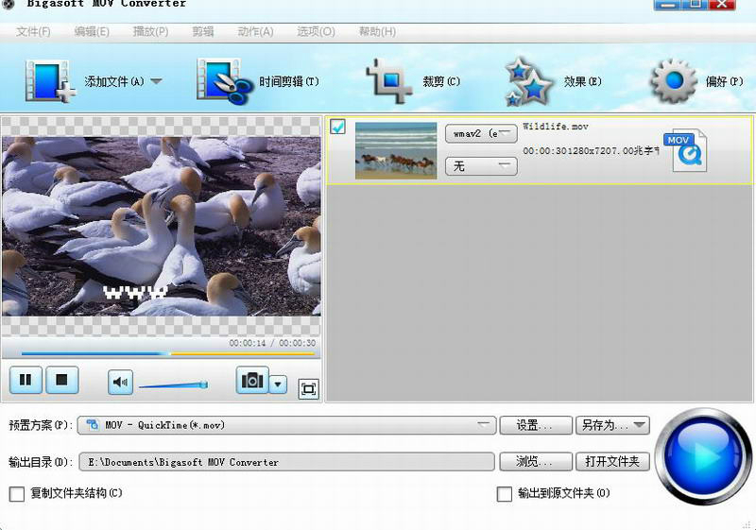Open the subtitle 无 dropdown

pyautogui.click(x=481, y=166)
